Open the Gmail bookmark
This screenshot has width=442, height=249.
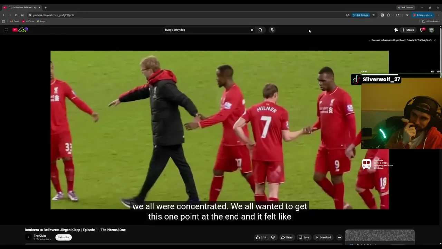click(x=15, y=21)
